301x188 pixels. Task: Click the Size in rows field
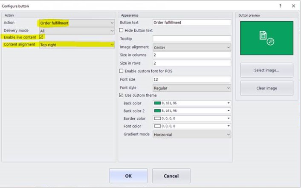[192, 63]
